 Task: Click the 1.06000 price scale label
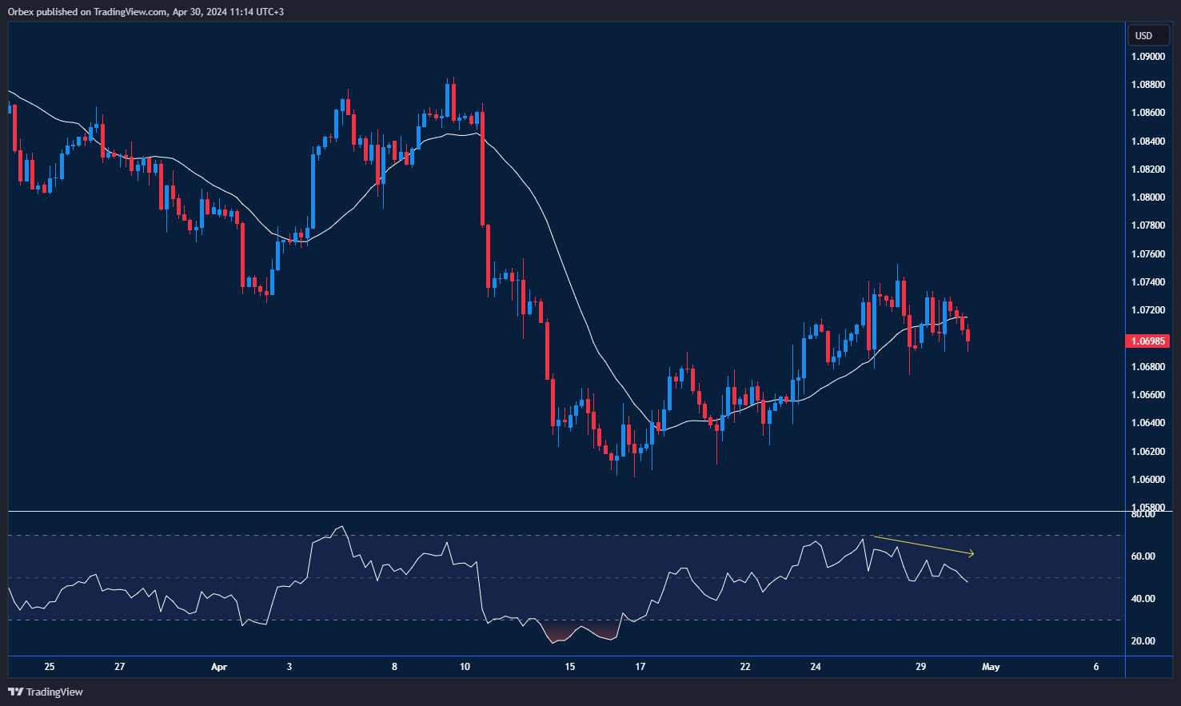coord(1147,480)
